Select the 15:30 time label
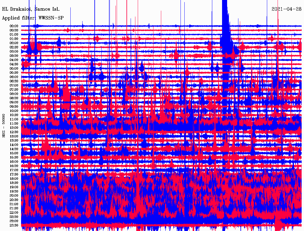Image resolution: width=304 pixels, height=231 pixels. (14, 158)
